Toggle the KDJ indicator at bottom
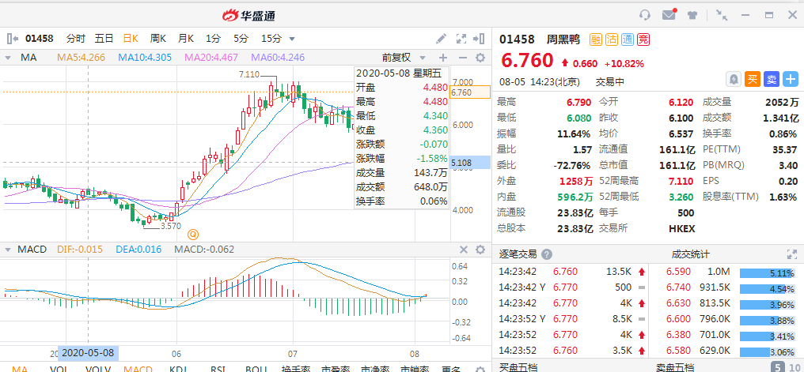Viewport: 804px width, 372px height. pyautogui.click(x=177, y=368)
